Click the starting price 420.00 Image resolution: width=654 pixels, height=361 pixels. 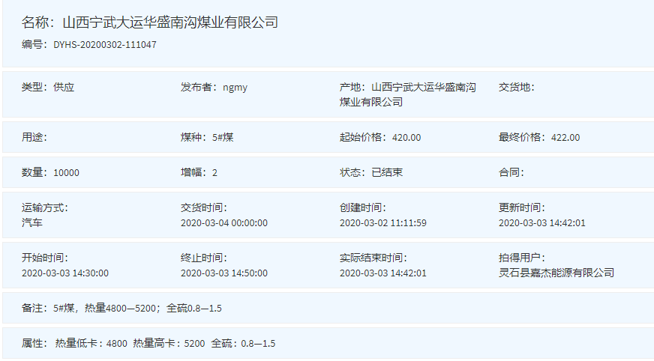[406, 137]
